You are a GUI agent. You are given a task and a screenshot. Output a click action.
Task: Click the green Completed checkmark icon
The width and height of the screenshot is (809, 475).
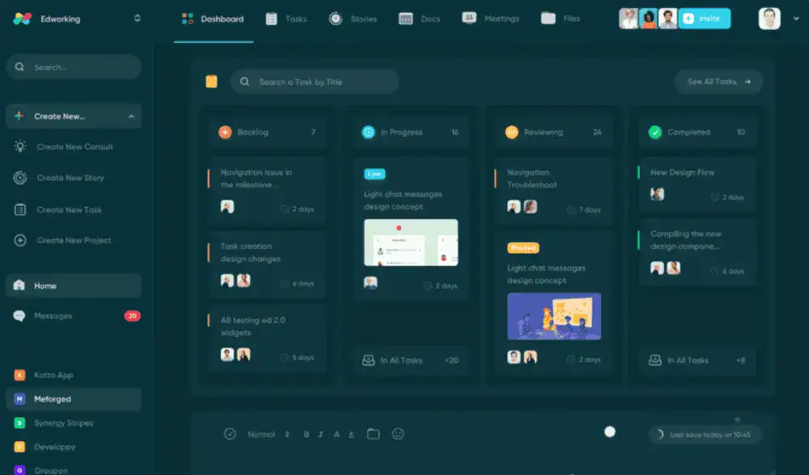click(655, 132)
